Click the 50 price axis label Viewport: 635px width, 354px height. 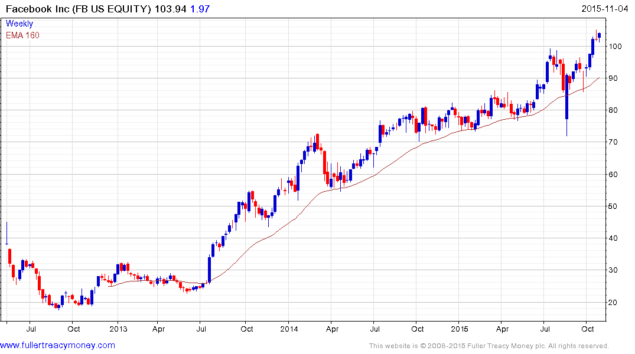point(613,206)
